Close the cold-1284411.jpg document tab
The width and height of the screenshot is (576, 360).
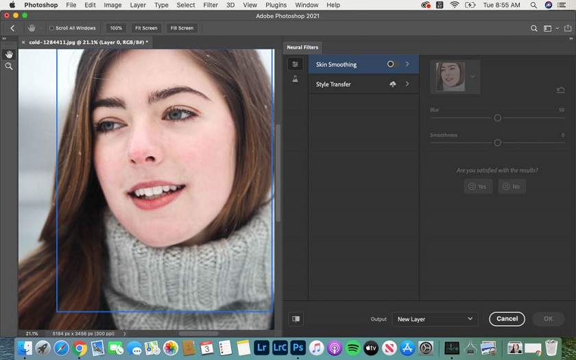click(23, 43)
